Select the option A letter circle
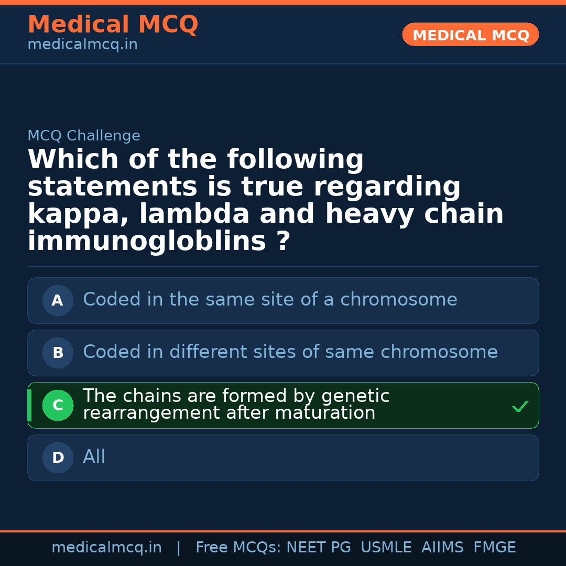Viewport: 566px width, 566px height. coord(58,300)
